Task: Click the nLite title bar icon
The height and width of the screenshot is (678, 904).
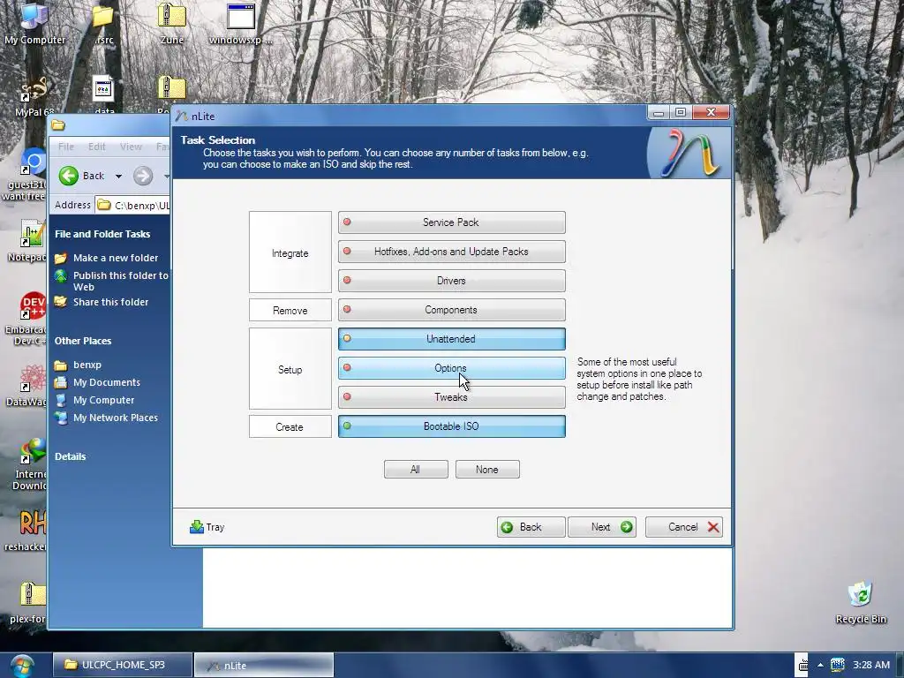Action: 182,116
